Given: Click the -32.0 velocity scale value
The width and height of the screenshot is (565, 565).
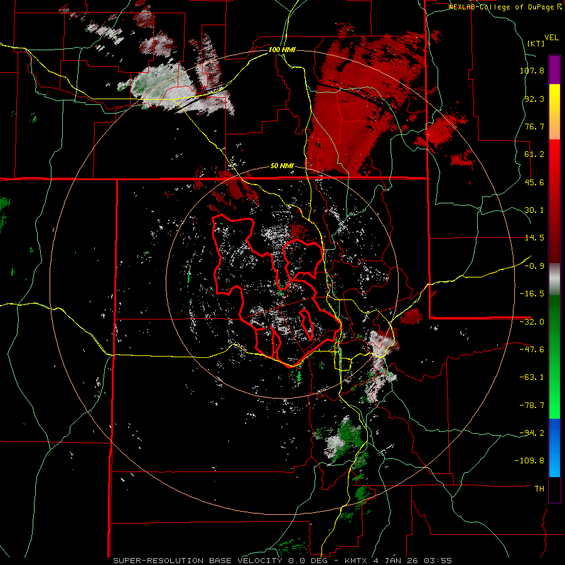Looking at the screenshot, I should (x=532, y=322).
